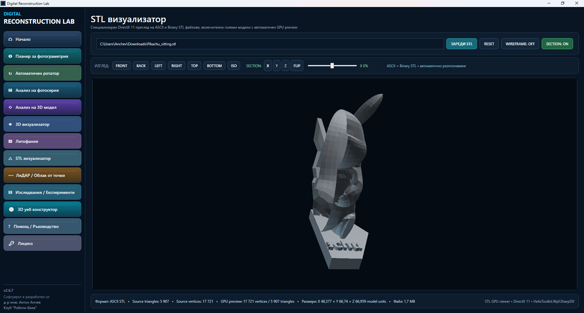584x313 pixels.
Task: Click the dots icon beside ЛиДАР / Облак от точки
Action: [11, 175]
